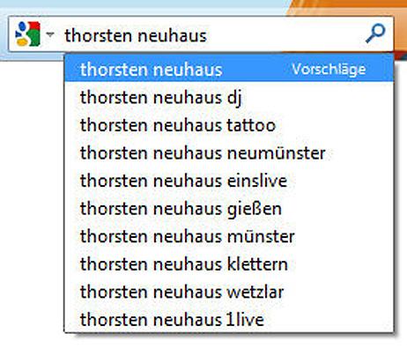The width and height of the screenshot is (407, 349).
Task: Pick suggestion 'thorsten neuhaus münster'
Action: (229, 236)
